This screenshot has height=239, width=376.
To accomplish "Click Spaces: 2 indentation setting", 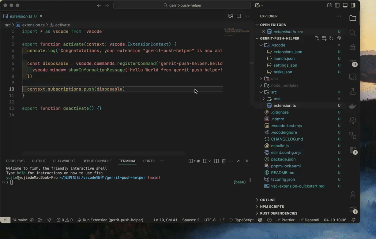I will tap(191, 220).
